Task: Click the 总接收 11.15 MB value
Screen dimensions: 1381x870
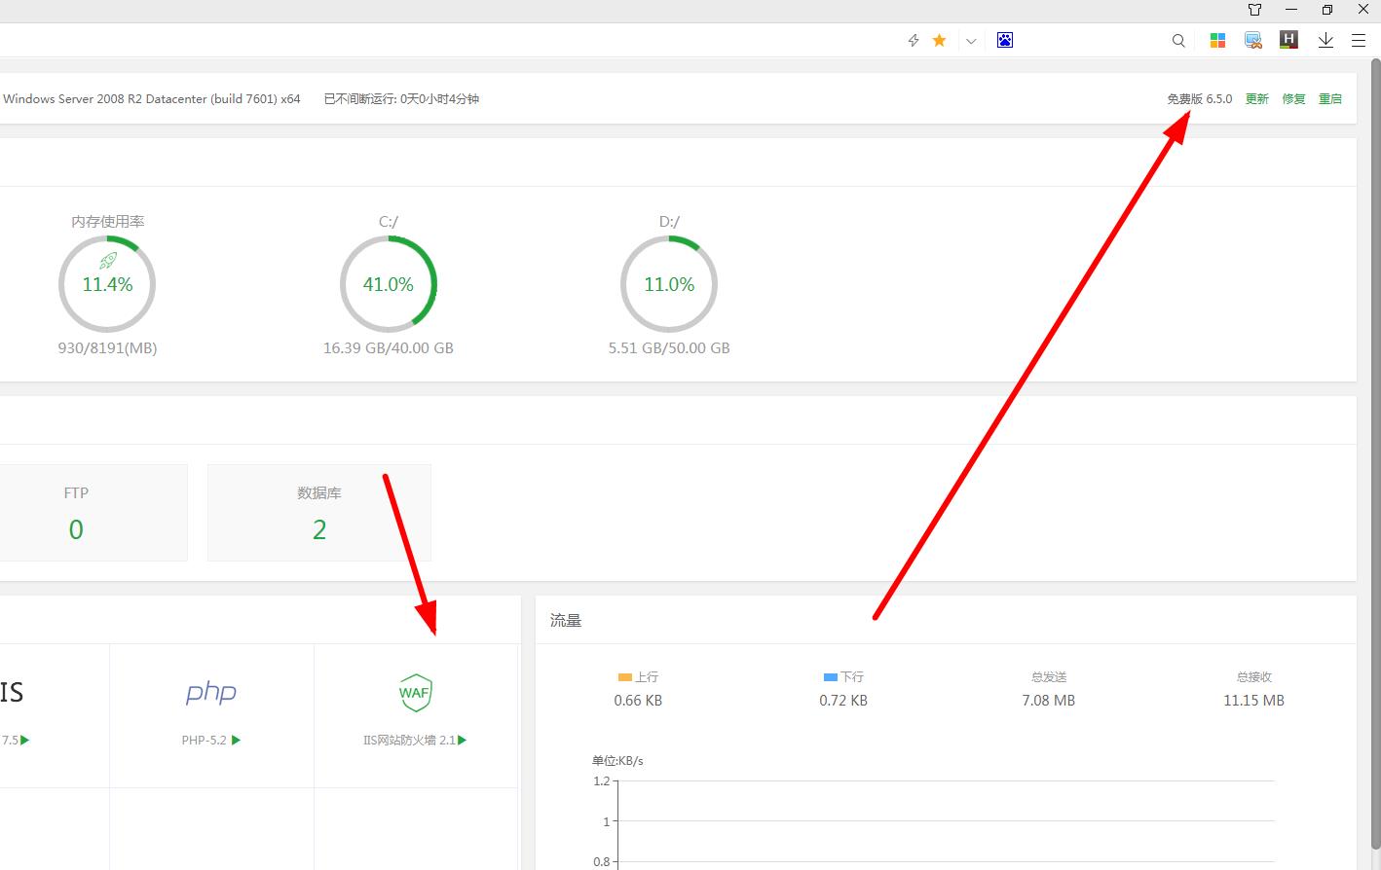Action: point(1254,700)
